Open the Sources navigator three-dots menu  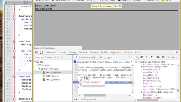pos(70,57)
